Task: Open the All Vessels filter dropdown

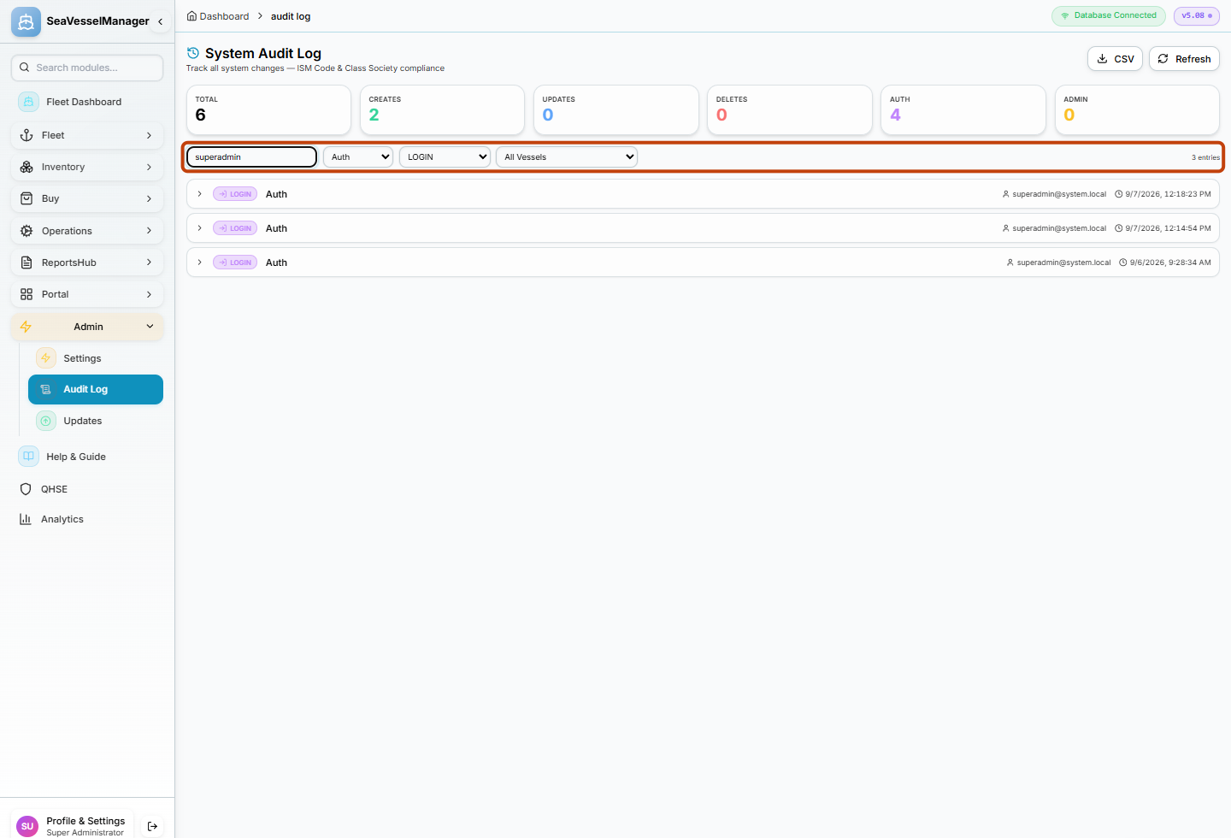Action: [x=567, y=157]
